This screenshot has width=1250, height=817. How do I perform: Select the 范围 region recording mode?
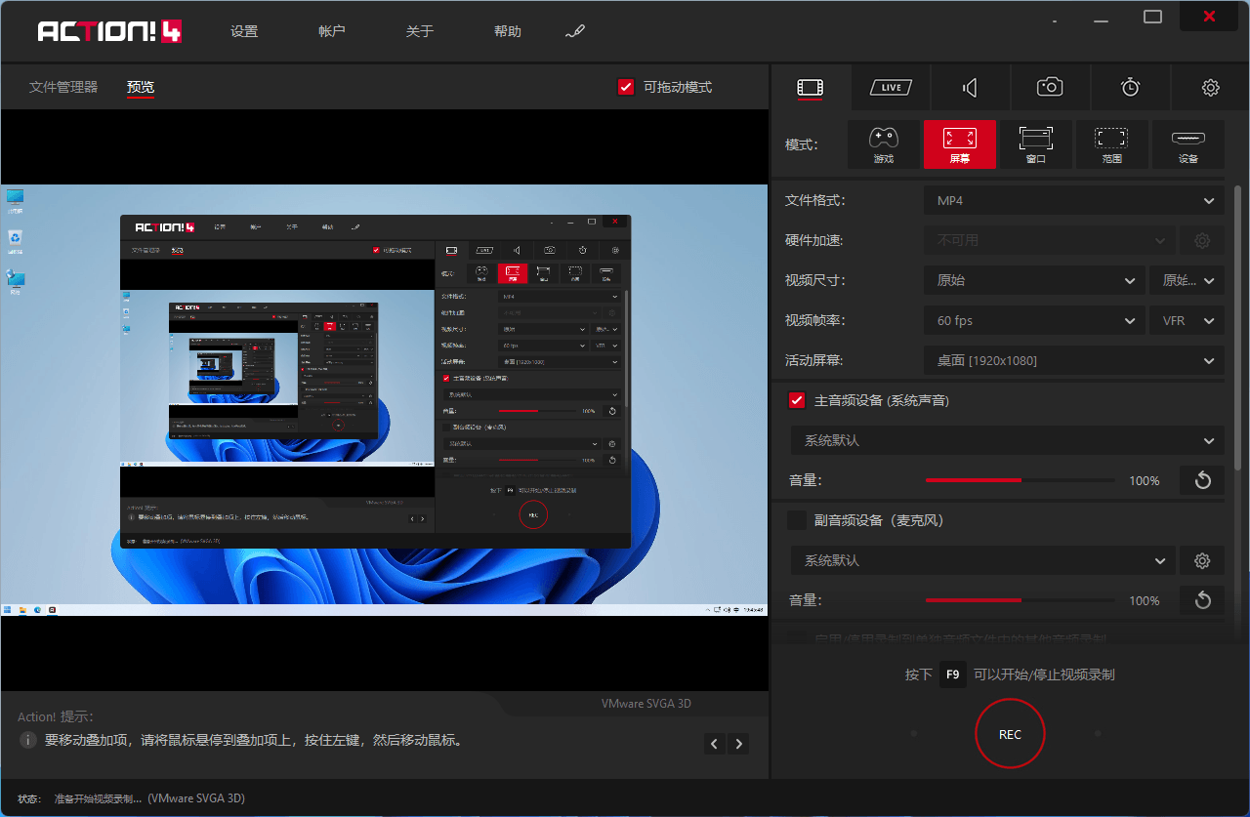[1111, 144]
